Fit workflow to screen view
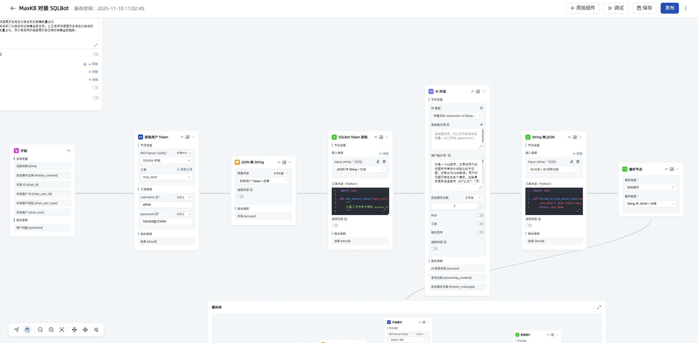 pyautogui.click(x=62, y=330)
